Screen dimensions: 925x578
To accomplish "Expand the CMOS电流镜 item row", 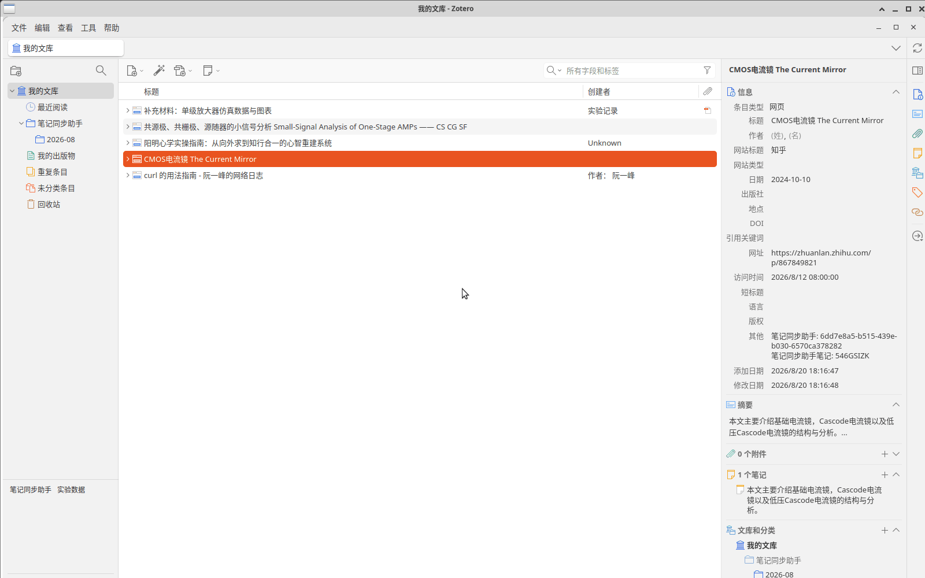I will point(128,159).
